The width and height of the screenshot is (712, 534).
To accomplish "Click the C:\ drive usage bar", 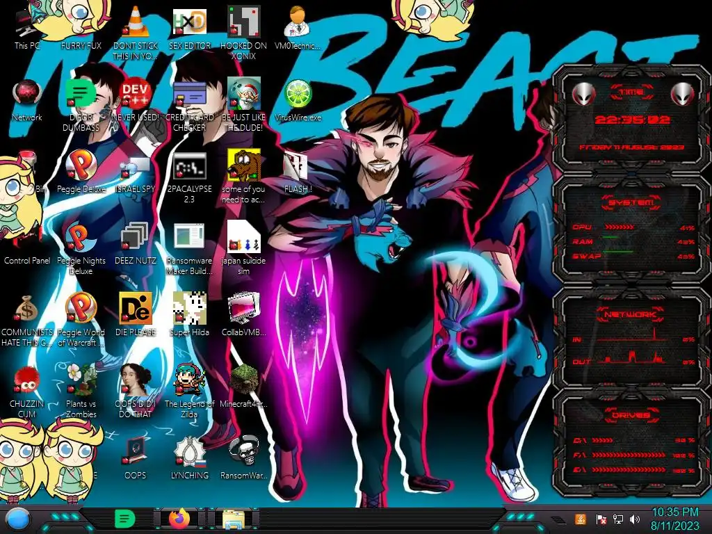I will pos(603,440).
